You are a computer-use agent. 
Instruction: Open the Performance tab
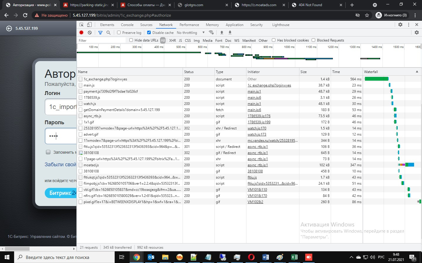tap(189, 25)
